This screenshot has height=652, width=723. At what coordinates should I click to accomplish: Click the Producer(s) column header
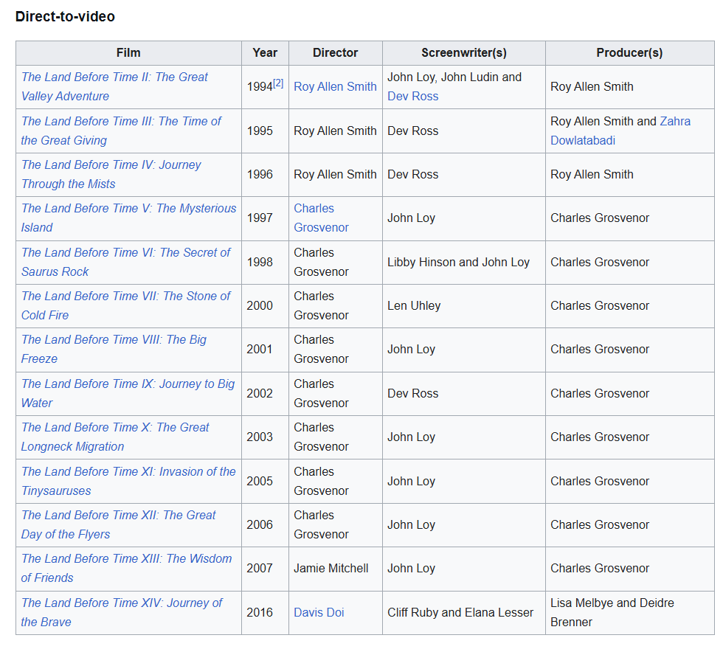(x=629, y=52)
